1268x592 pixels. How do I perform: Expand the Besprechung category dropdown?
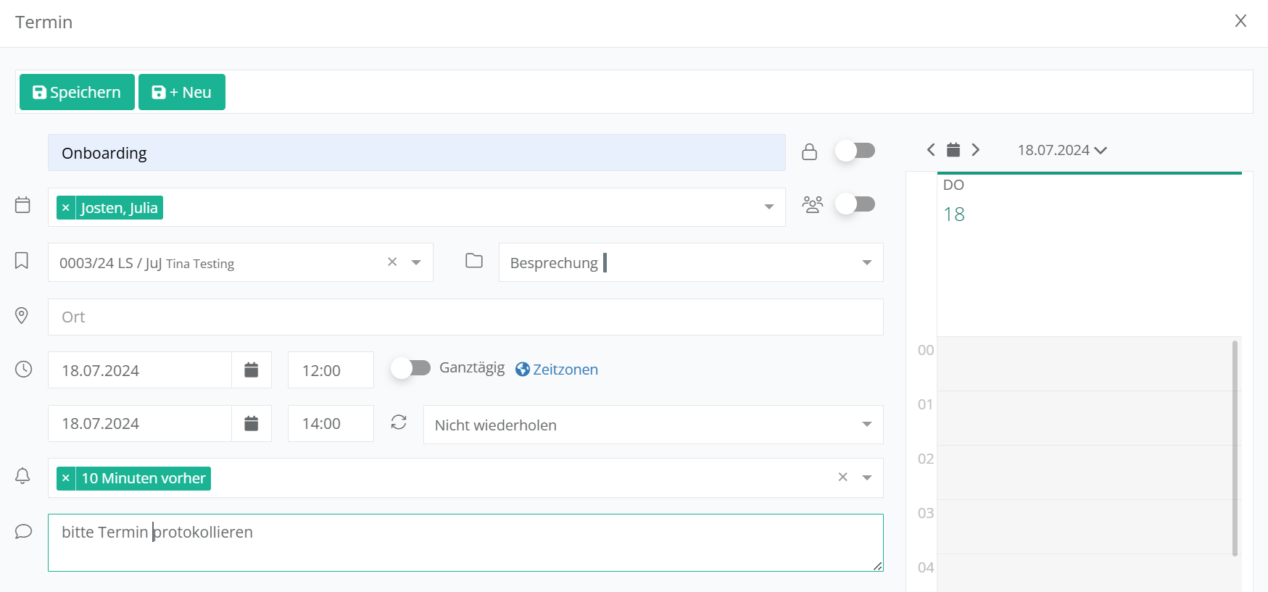[x=866, y=262]
